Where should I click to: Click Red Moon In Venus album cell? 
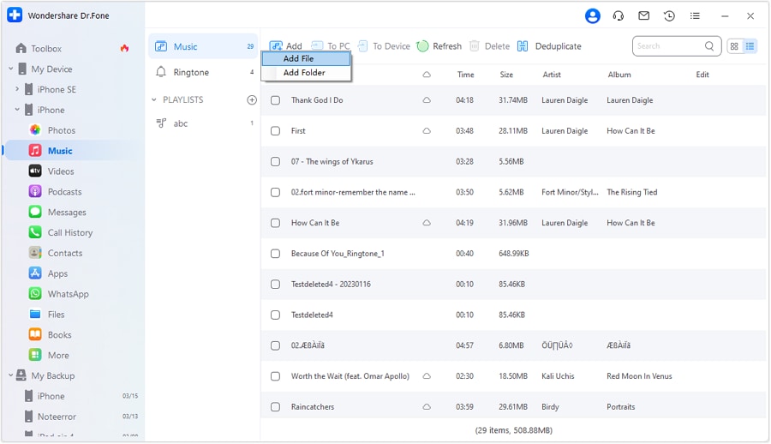point(639,376)
